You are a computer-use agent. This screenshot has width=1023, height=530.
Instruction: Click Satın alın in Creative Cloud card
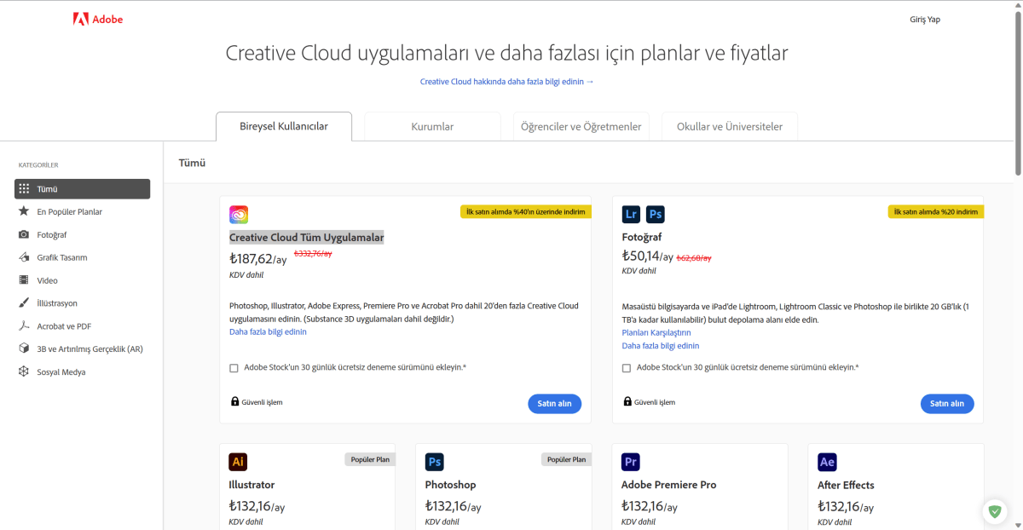click(554, 404)
